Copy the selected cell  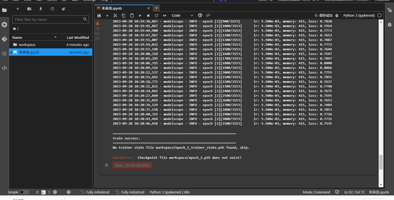point(124,16)
